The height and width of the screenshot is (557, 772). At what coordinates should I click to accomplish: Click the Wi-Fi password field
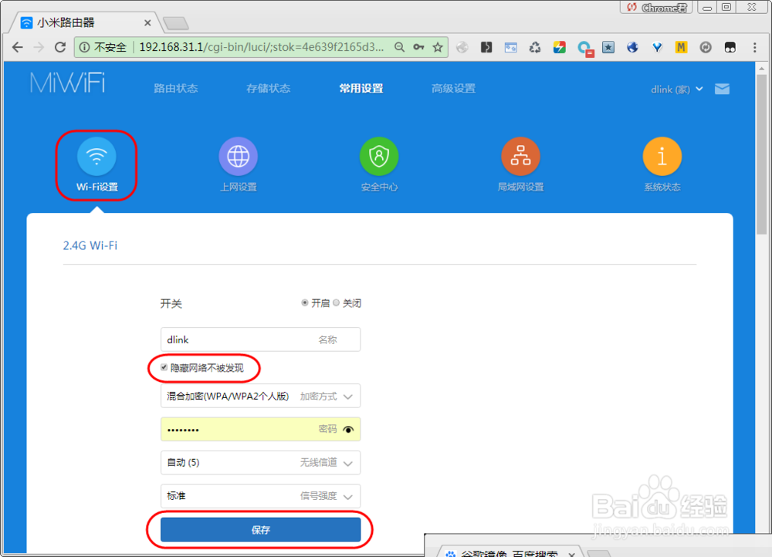click(x=260, y=429)
